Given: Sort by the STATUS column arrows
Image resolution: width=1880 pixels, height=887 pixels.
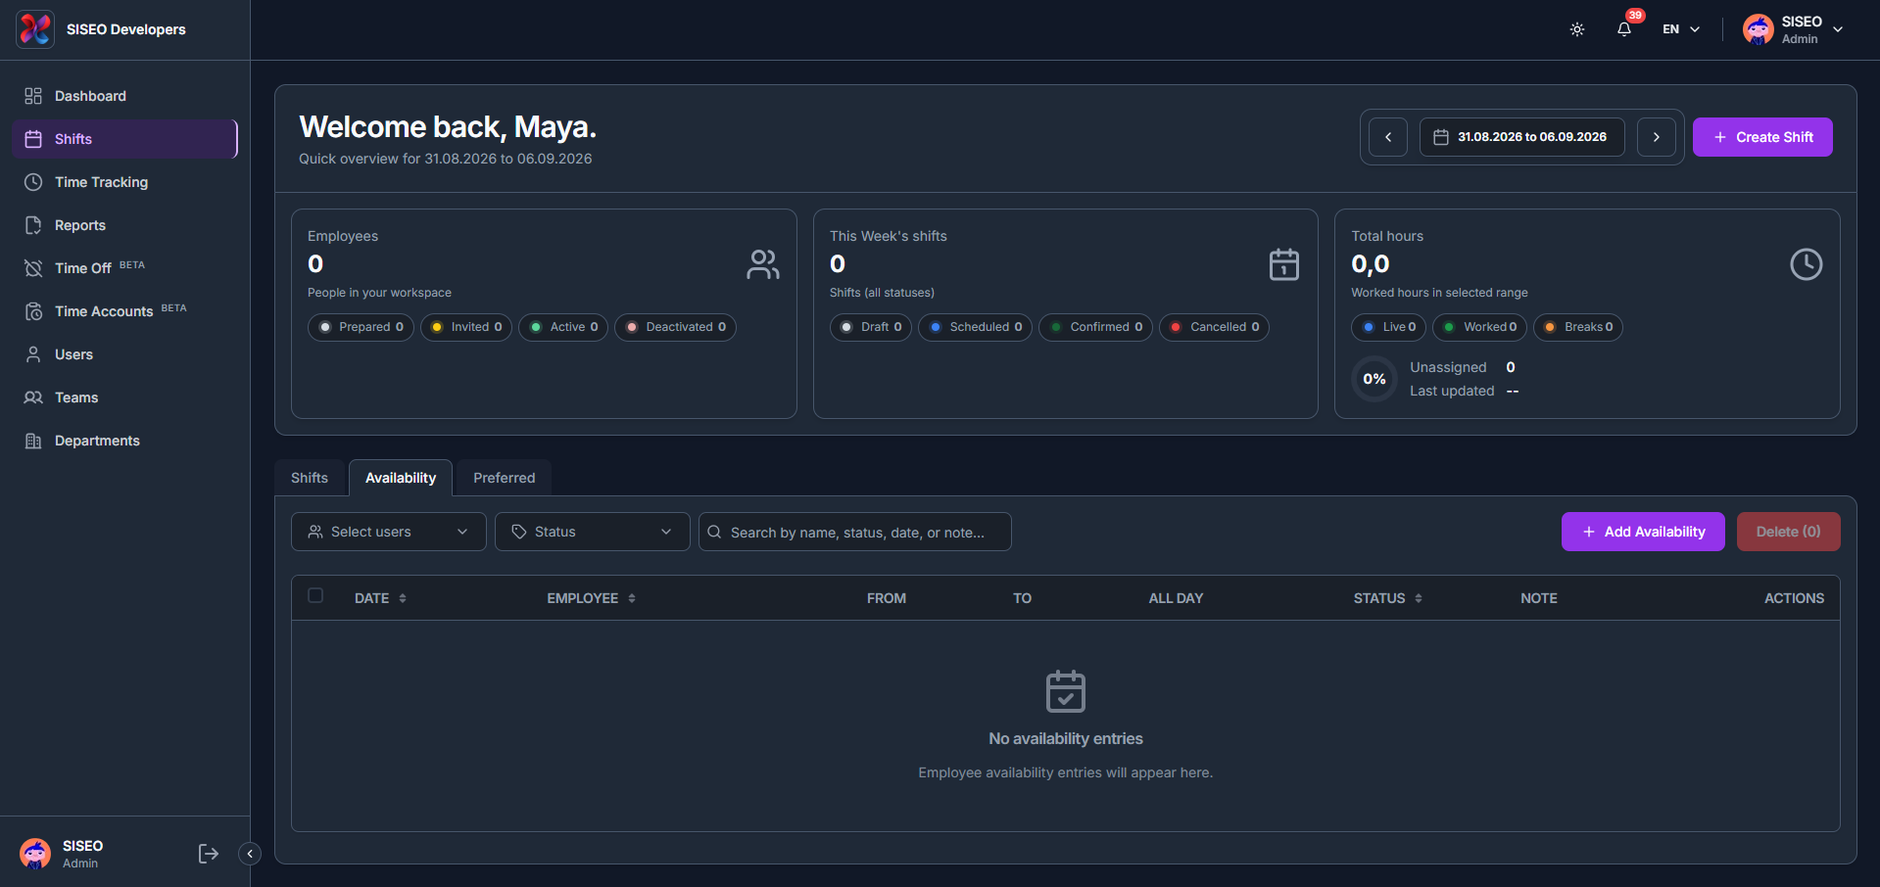Looking at the screenshot, I should pyautogui.click(x=1419, y=598).
